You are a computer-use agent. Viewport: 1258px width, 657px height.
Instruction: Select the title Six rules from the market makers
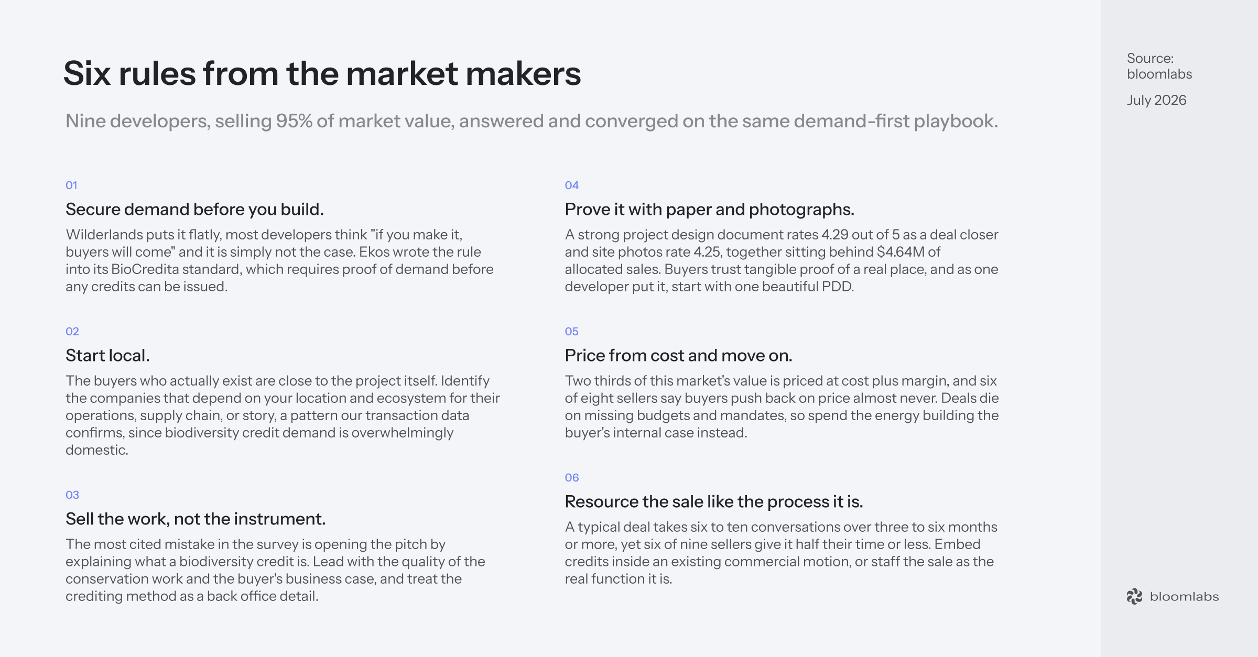point(322,73)
